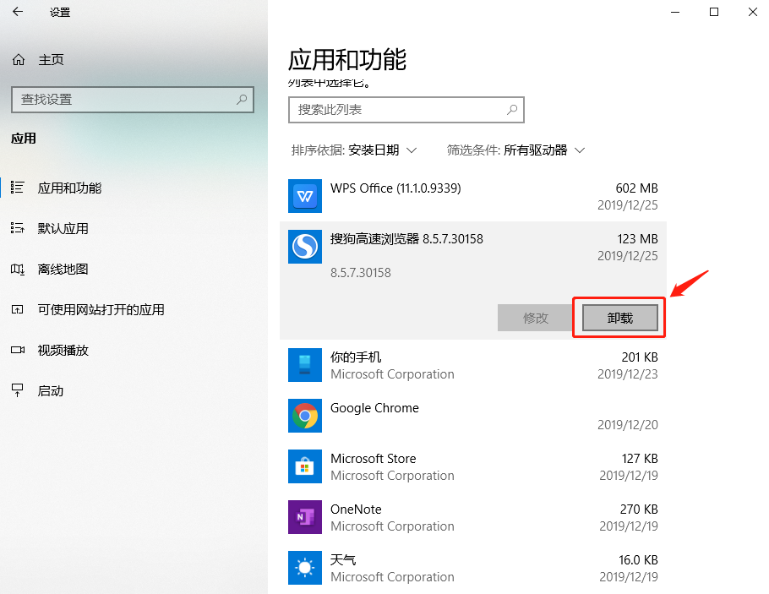Click the back arrow at top left
Screen dimensions: 769x594
17,13
